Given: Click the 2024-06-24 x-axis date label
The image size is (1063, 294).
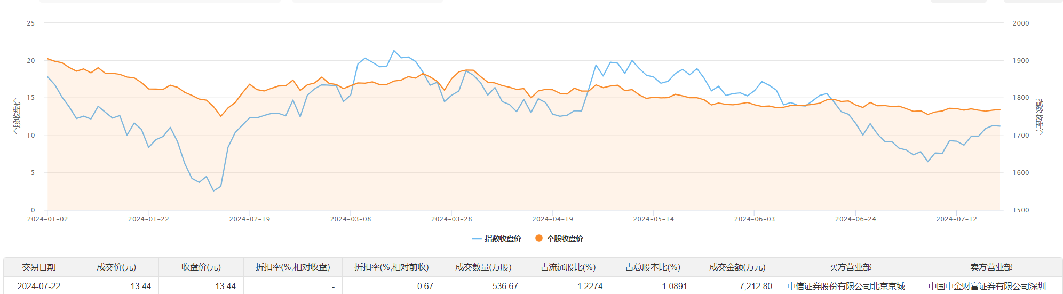Looking at the screenshot, I should (x=855, y=219).
